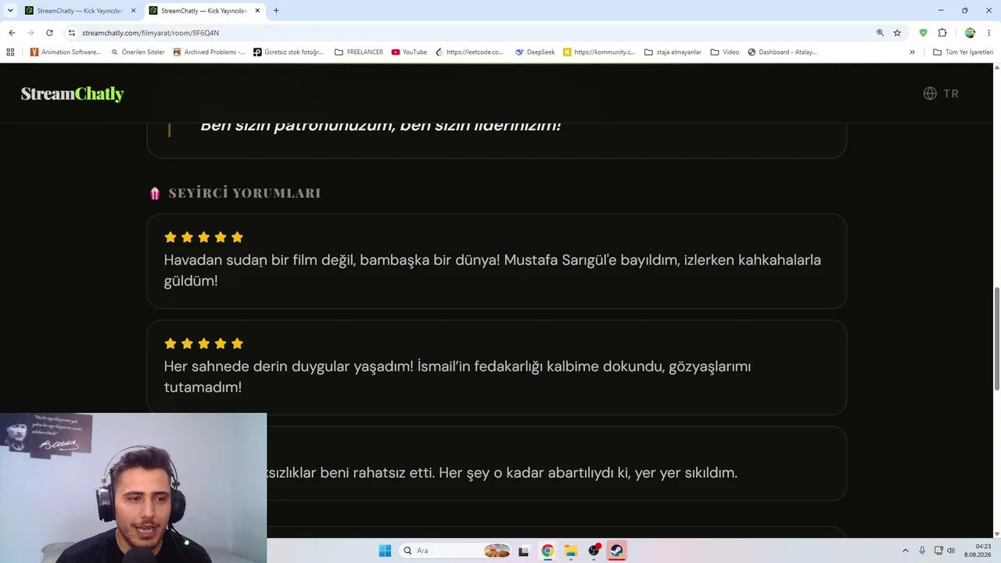Click the site info icon in address bar
Image resolution: width=1001 pixels, height=563 pixels.
pos(72,33)
